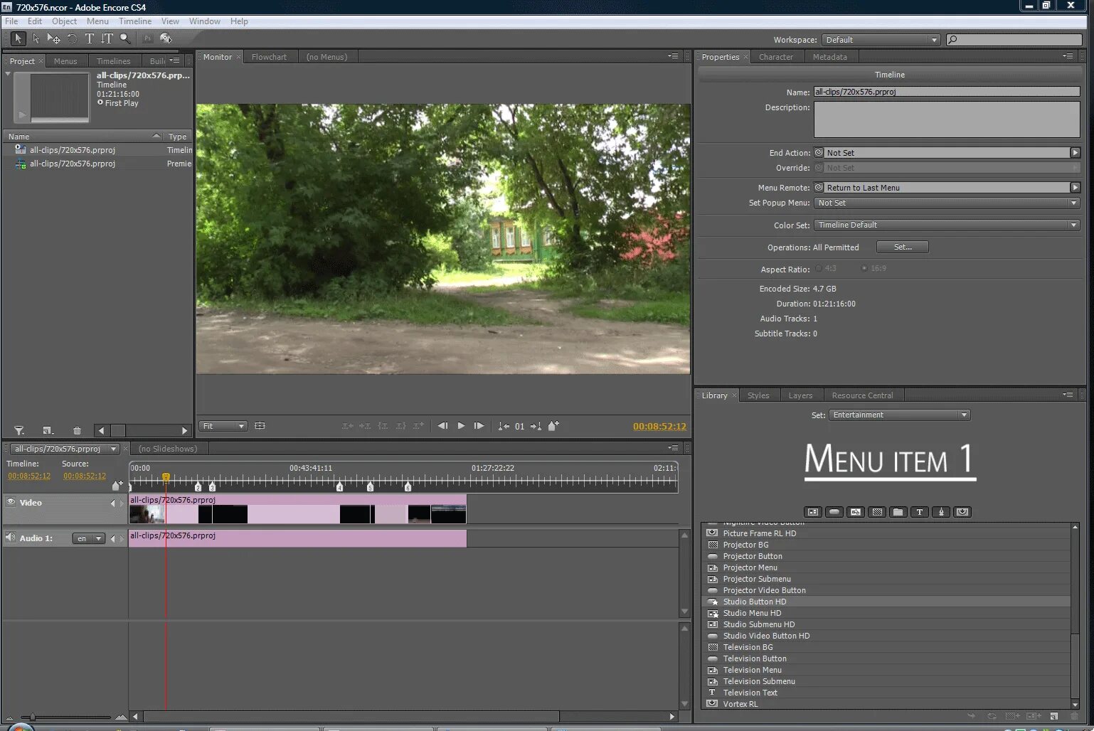Switch to Resource Central tab
The image size is (1094, 731).
point(862,395)
